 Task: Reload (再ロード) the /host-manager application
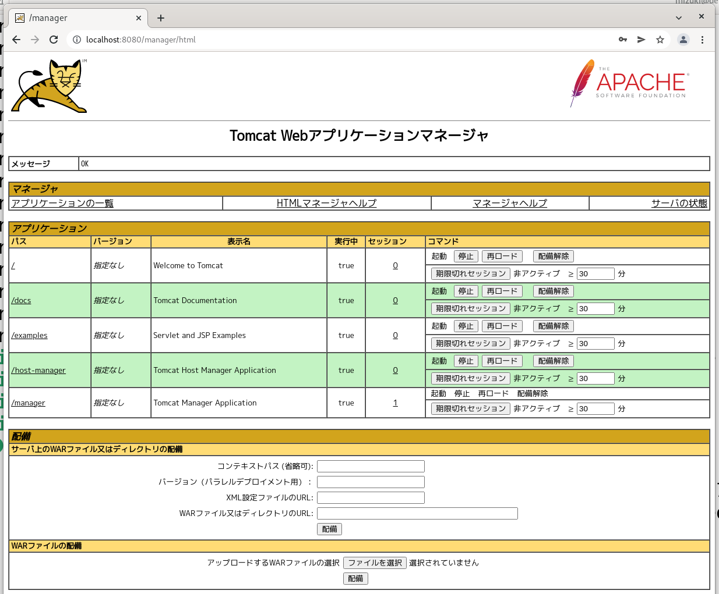click(x=502, y=361)
